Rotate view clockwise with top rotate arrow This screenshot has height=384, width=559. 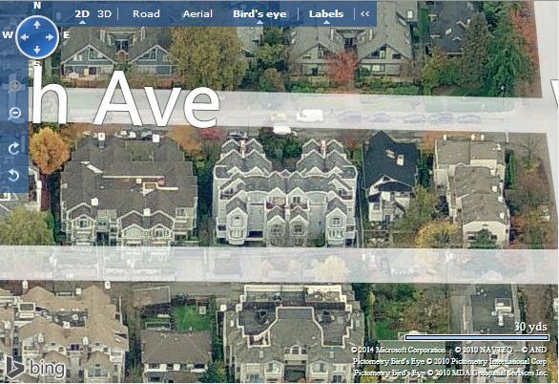14,148
